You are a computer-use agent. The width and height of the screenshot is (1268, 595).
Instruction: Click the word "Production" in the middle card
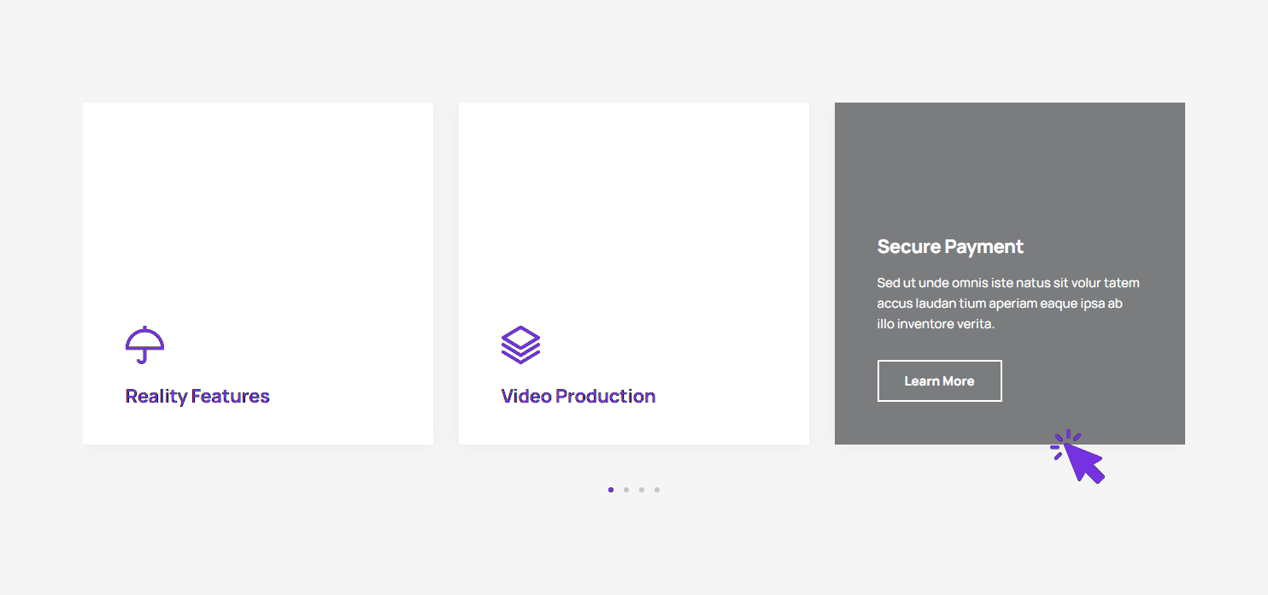[605, 396]
